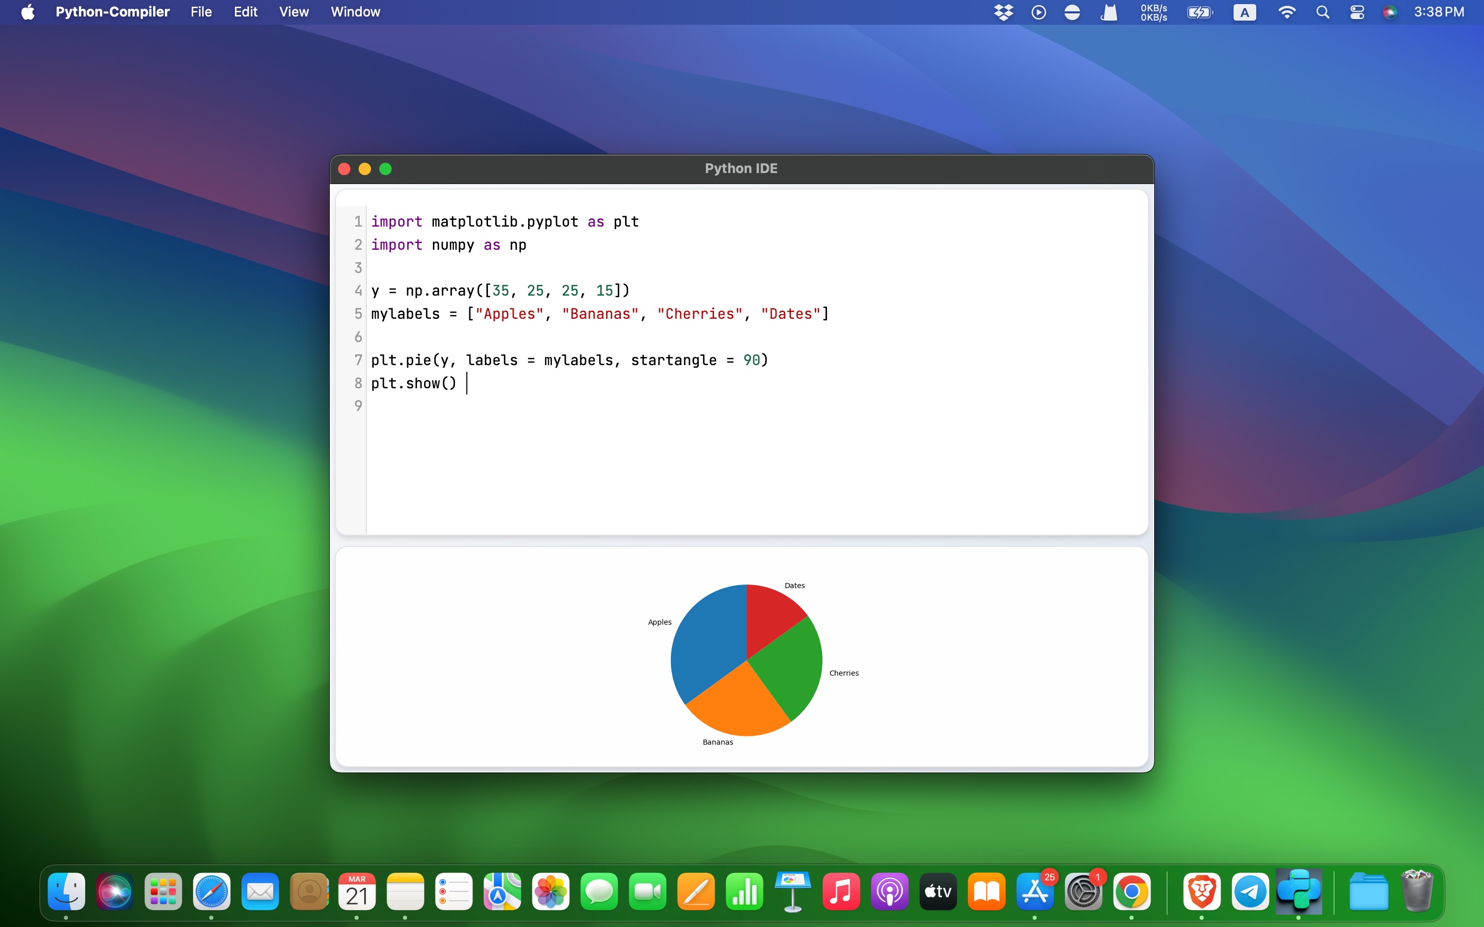The image size is (1484, 927).
Task: Click the number 35 in the np.array line
Action: (x=501, y=290)
